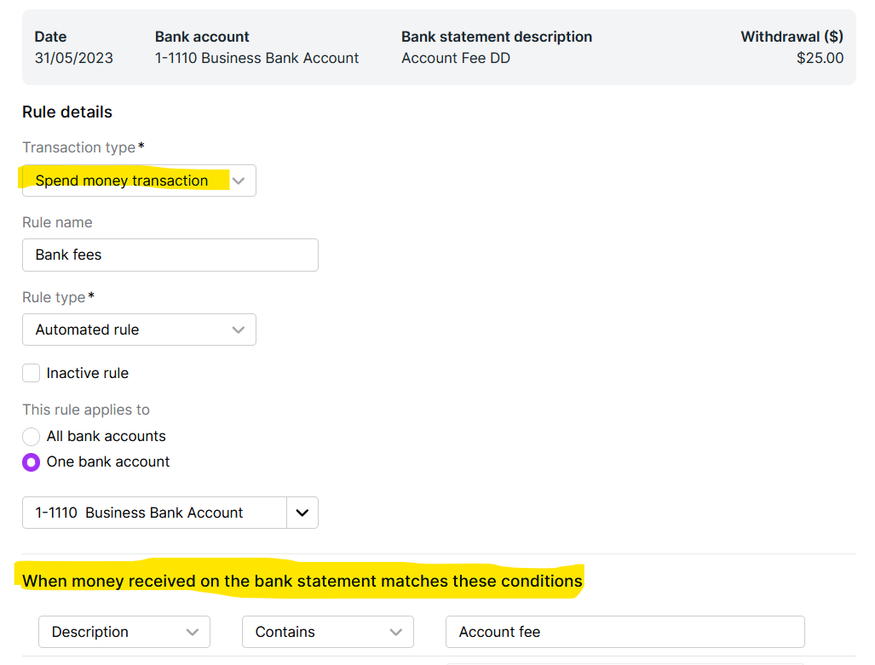Open the Description condition field dropdown
Screen dimensions: 875x665
(124, 632)
